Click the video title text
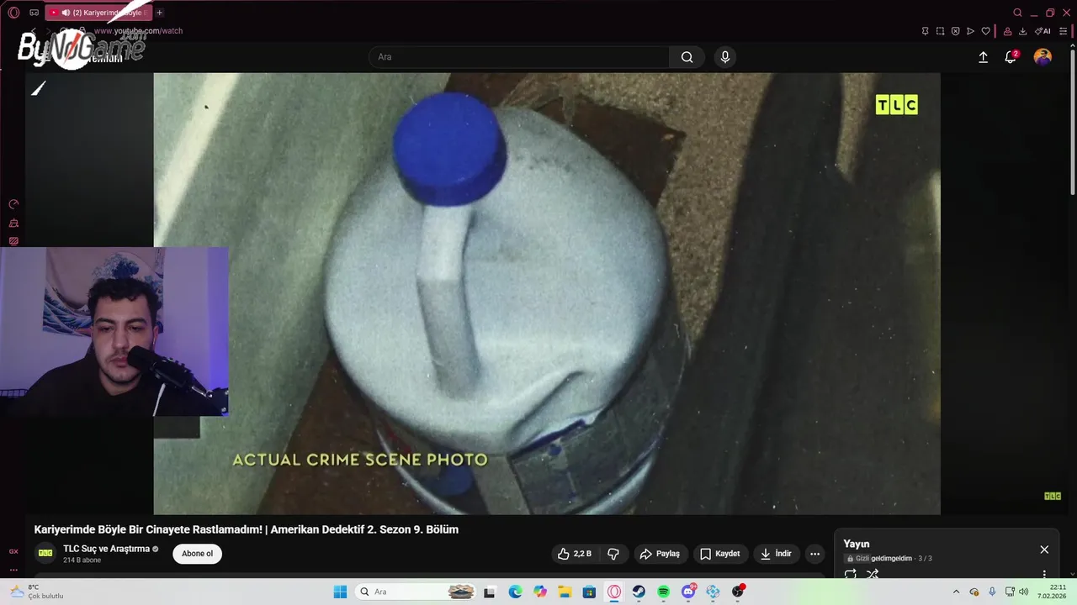This screenshot has height=605, width=1077. click(247, 529)
